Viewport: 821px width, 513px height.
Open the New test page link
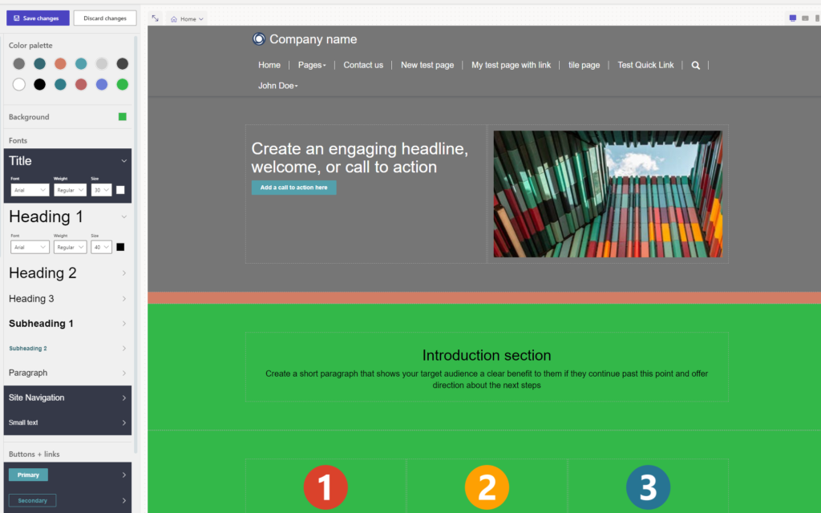coord(427,66)
